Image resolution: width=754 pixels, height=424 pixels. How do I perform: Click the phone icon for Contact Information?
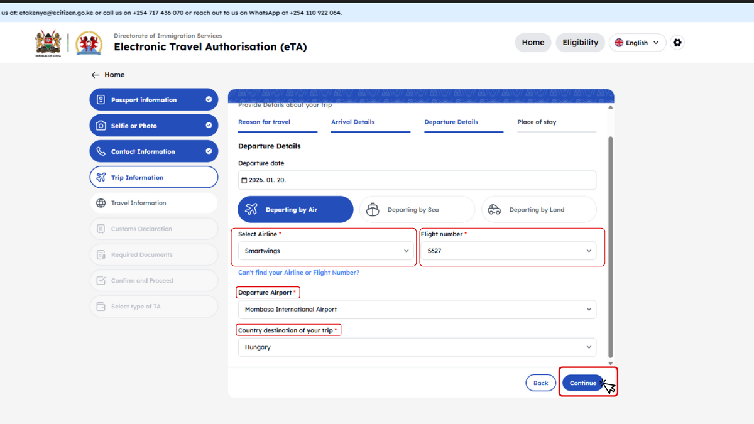(x=101, y=151)
